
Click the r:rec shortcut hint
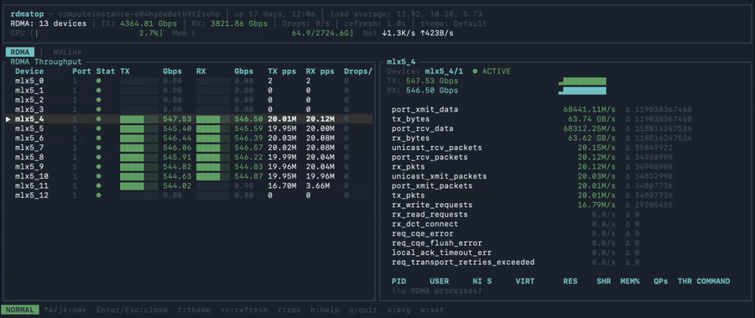289,310
